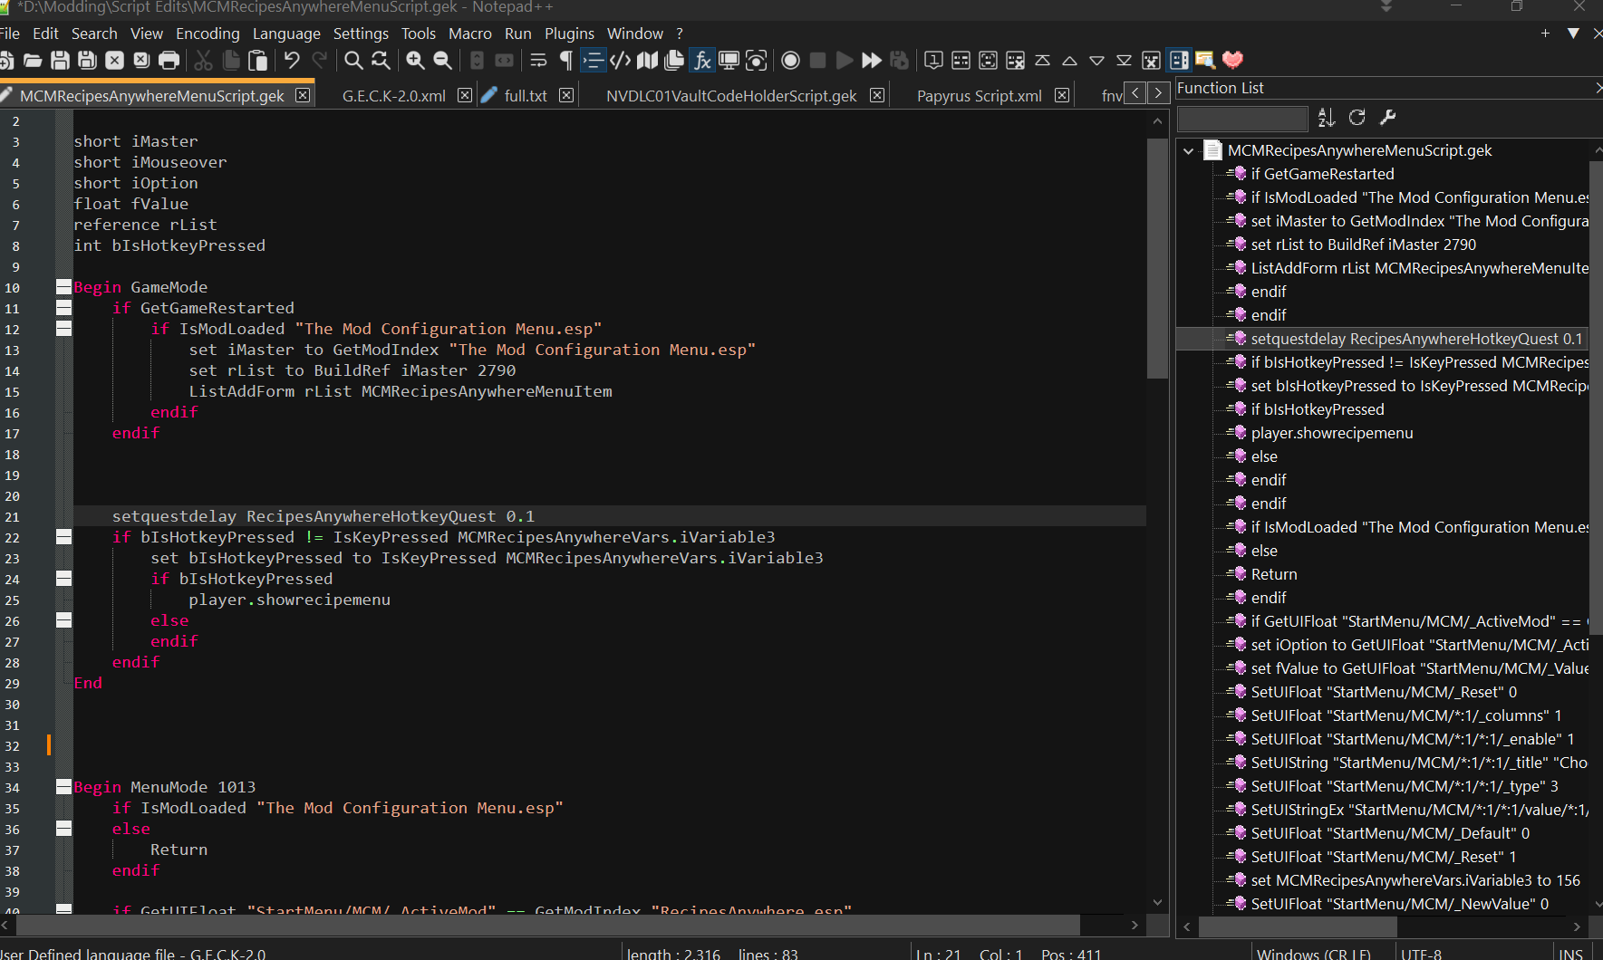Click the Playback macro play icon
This screenshot has height=960, width=1603.
click(x=845, y=61)
